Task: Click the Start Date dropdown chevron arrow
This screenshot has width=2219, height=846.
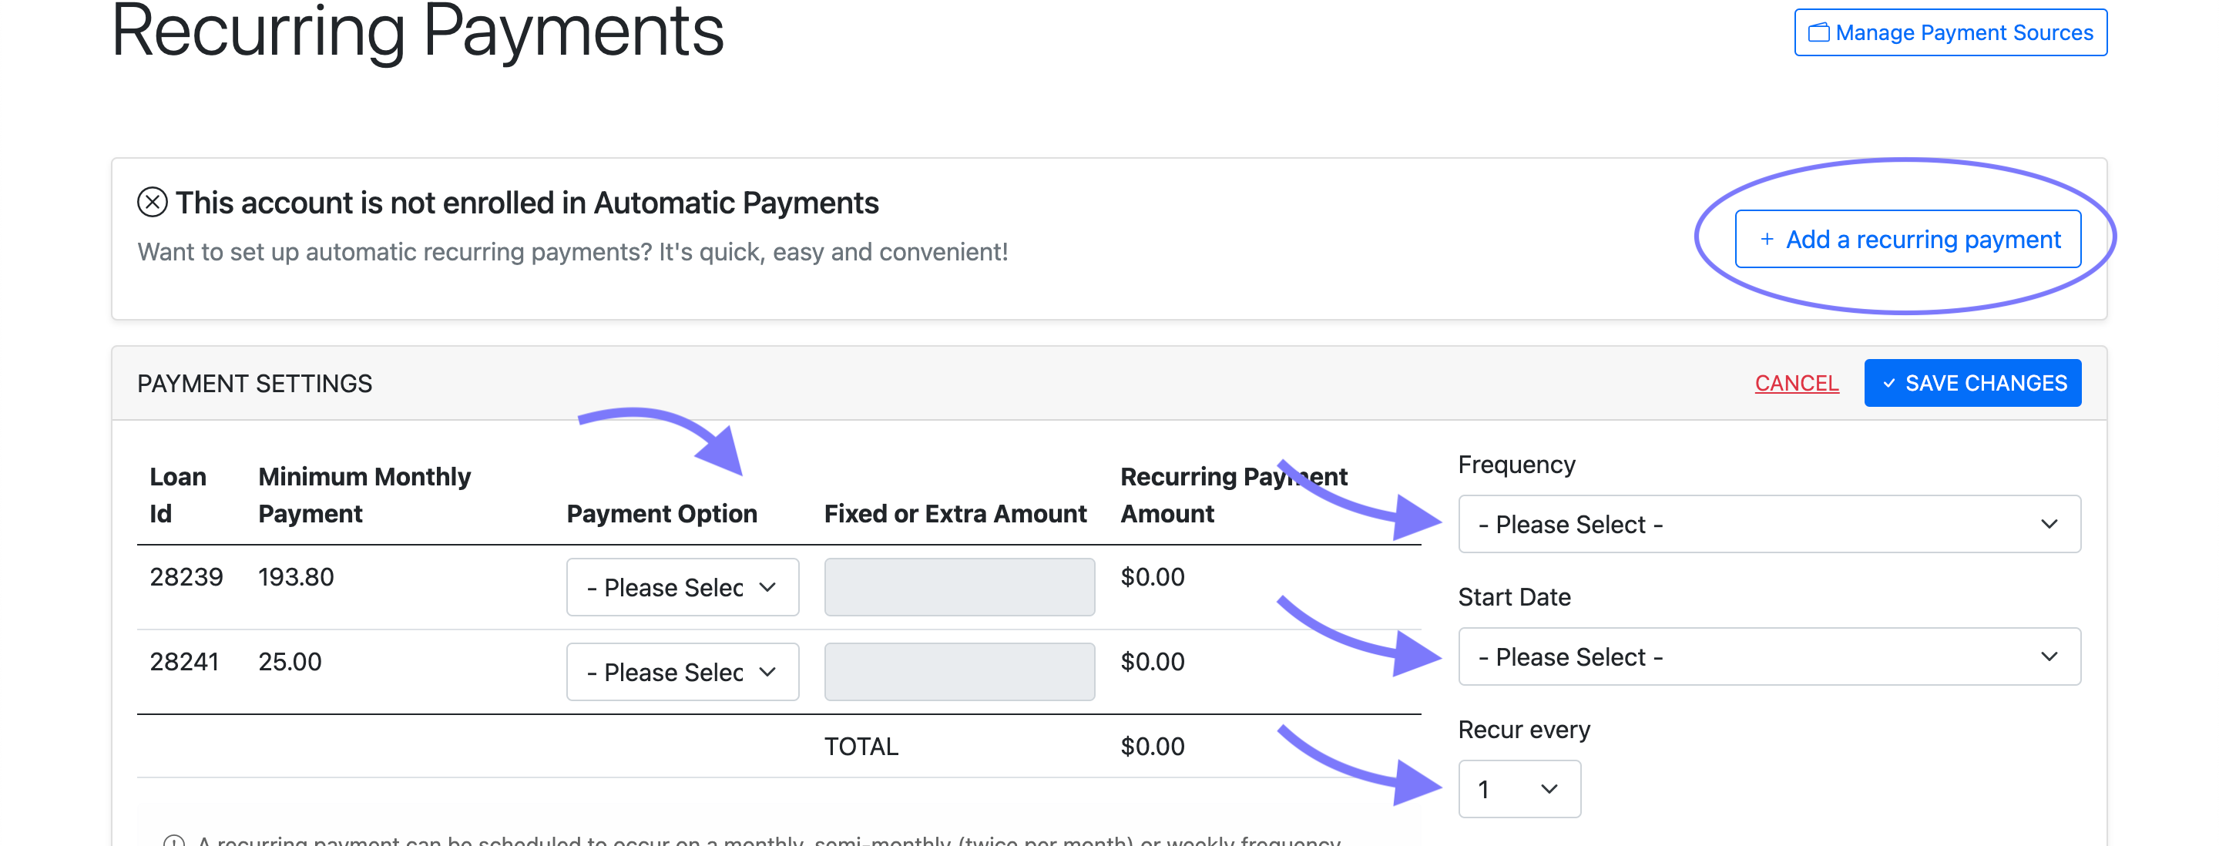Action: click(2049, 656)
